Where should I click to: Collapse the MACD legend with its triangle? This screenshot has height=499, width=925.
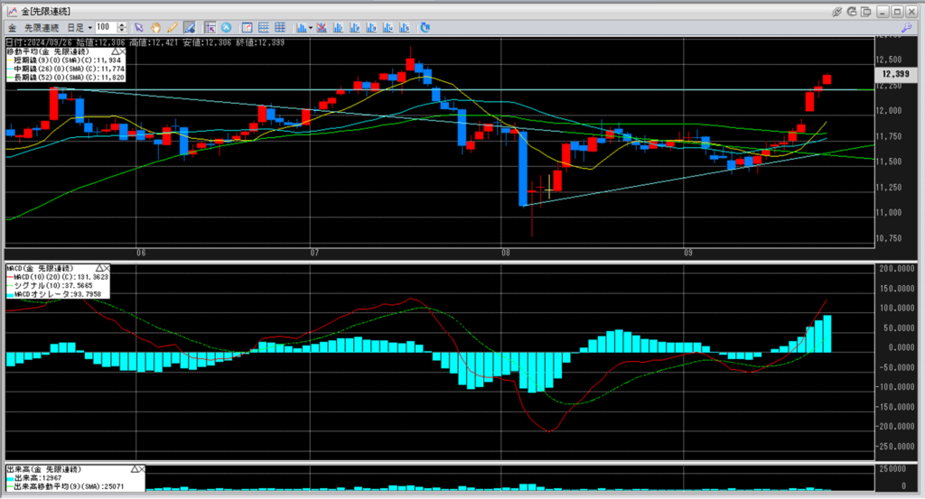(x=99, y=269)
